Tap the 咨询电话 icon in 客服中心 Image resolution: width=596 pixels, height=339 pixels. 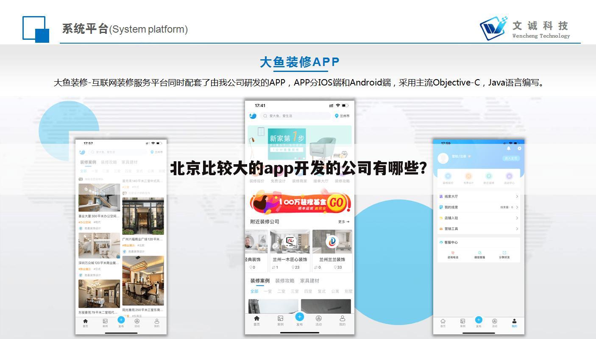453,253
